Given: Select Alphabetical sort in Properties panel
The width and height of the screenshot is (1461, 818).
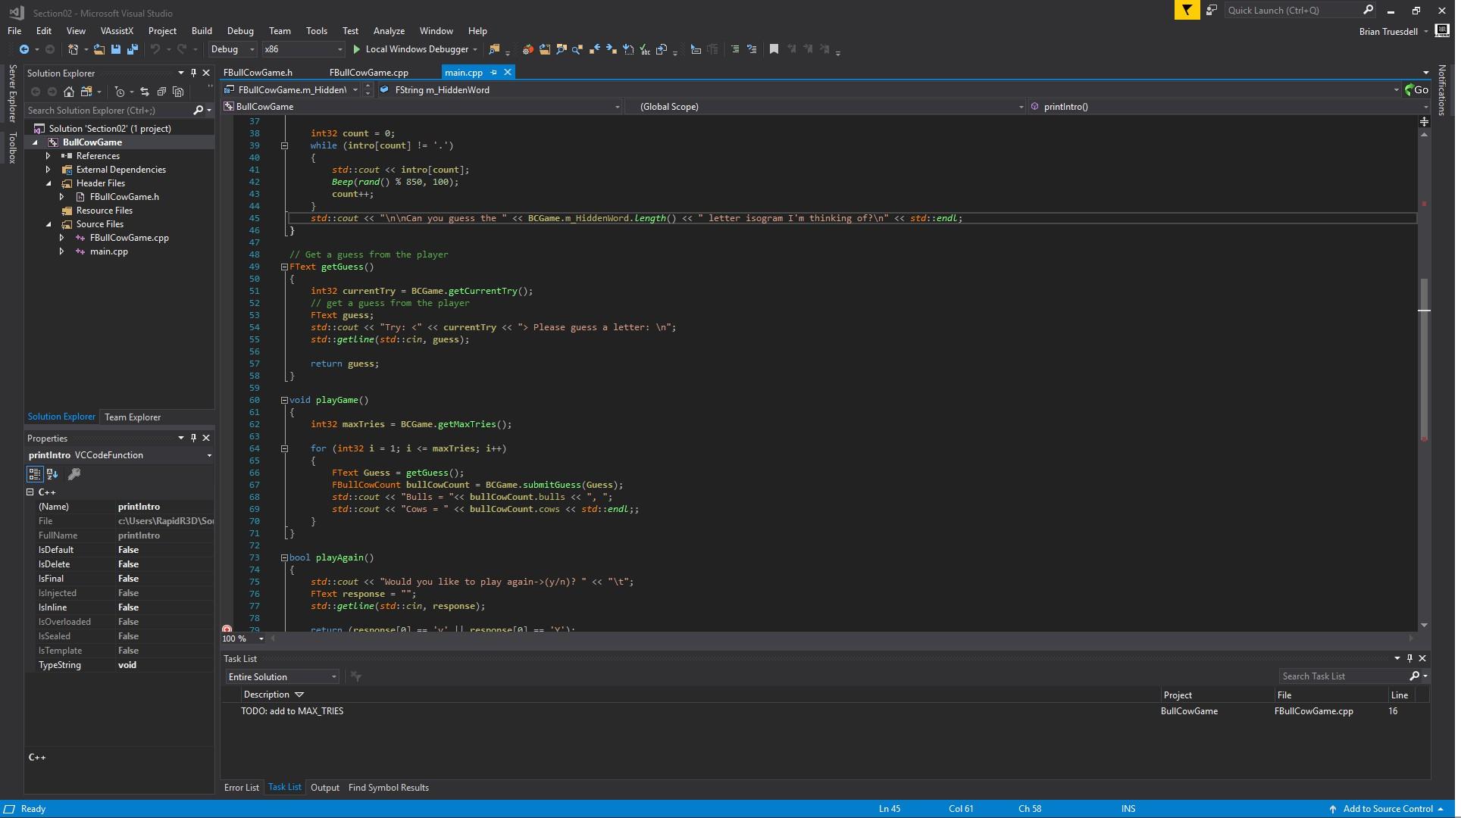Looking at the screenshot, I should (52, 474).
